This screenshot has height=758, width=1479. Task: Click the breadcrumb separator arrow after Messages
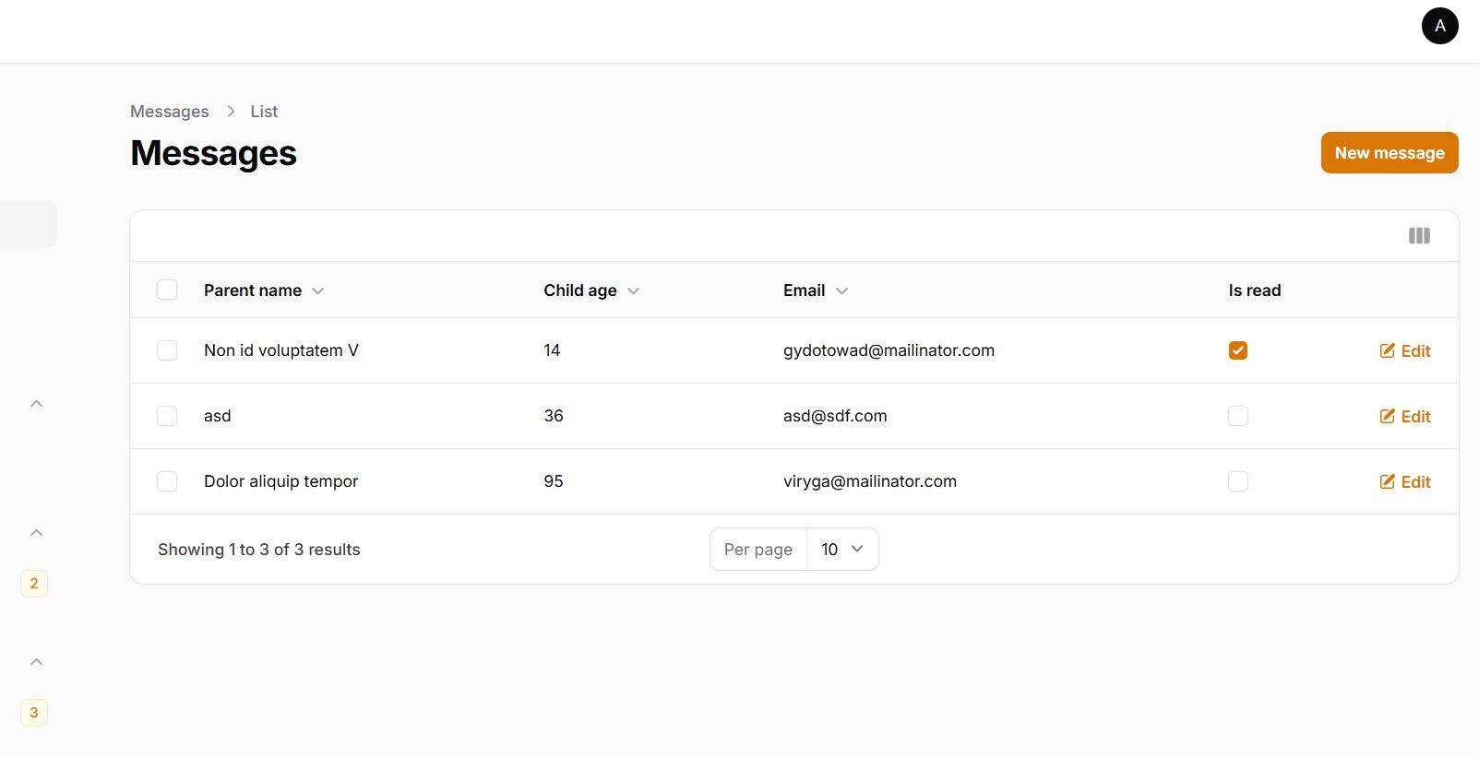click(231, 112)
